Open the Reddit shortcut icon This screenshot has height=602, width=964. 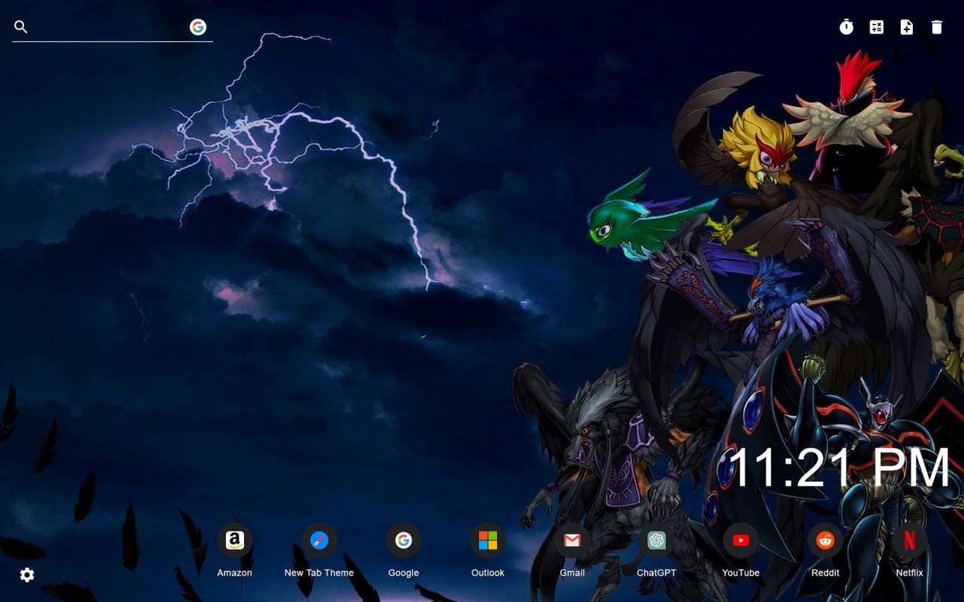[x=825, y=540]
